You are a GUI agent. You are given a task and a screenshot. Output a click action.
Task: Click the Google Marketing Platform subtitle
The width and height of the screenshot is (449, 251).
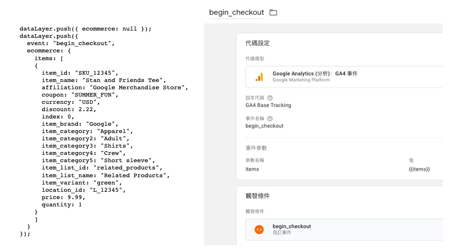tap(301, 80)
